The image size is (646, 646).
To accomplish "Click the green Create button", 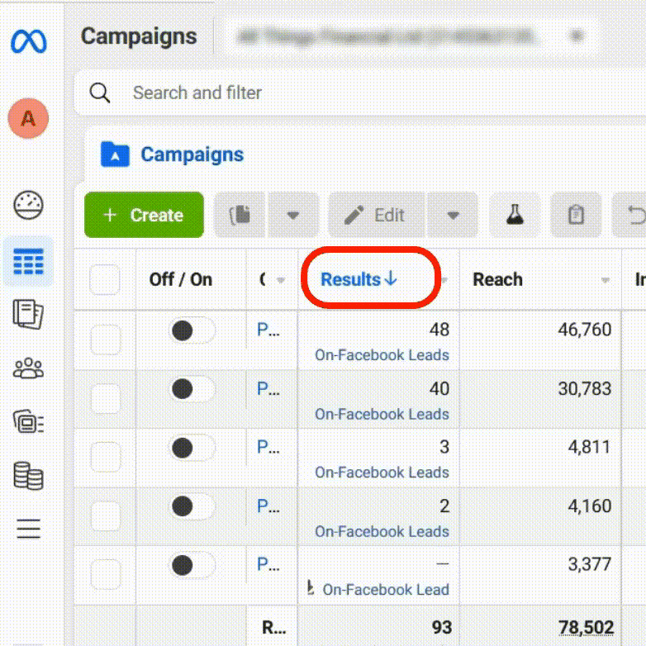I will tap(144, 215).
